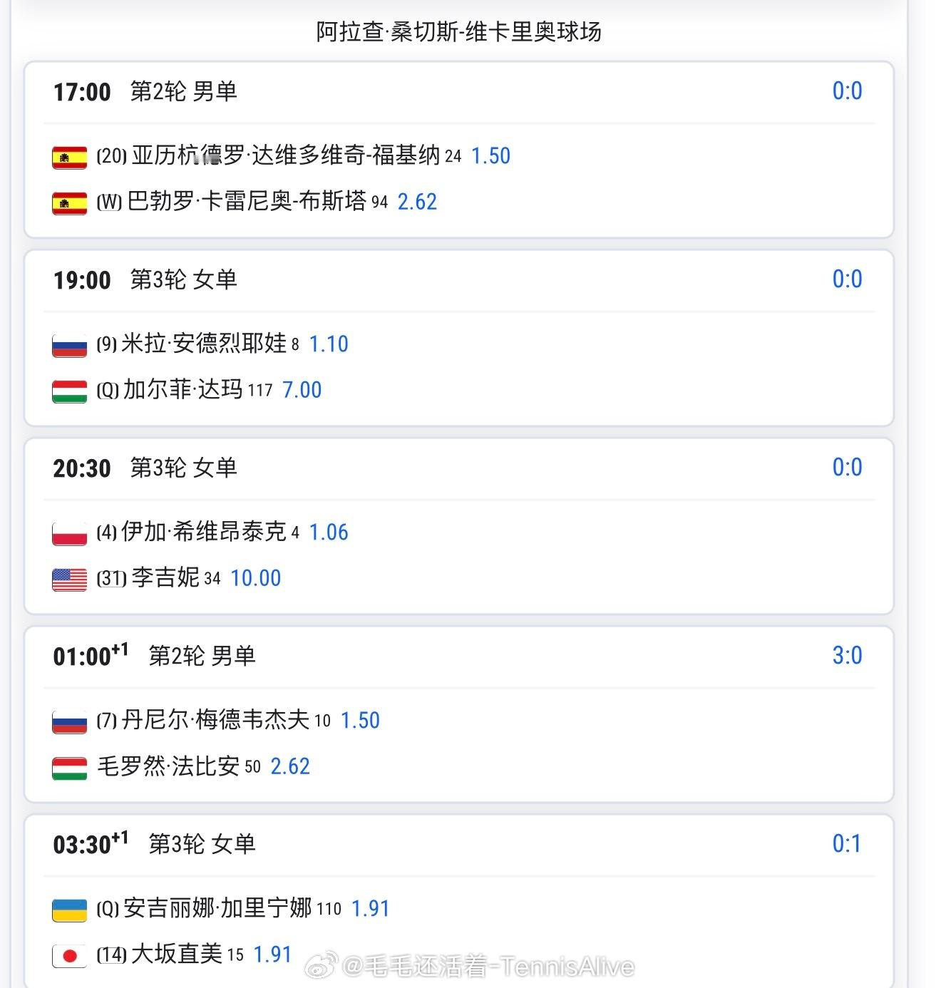Click Hungary flag beside 加尔菲·达玛
Screen dimensions: 941x988
coord(69,391)
